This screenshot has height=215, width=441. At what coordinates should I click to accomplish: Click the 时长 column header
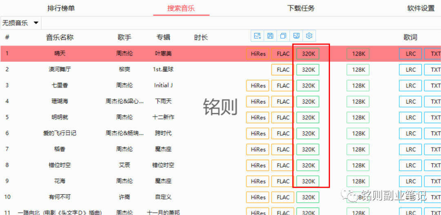pos(201,38)
